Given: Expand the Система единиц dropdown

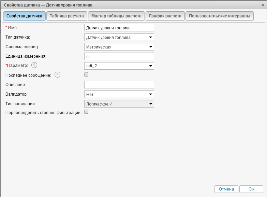Looking at the screenshot, I should point(119,47).
